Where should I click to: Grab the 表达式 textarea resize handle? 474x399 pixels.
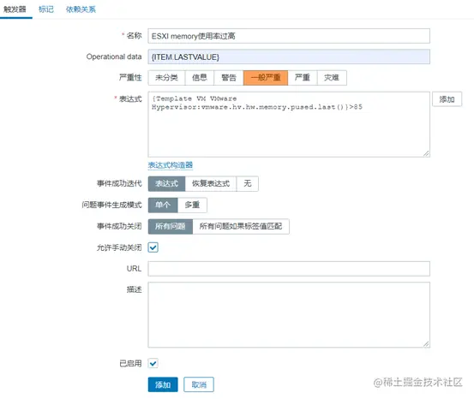426,153
